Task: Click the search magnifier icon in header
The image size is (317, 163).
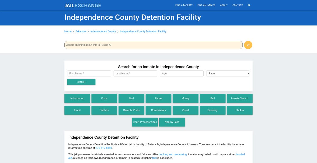Action: [x=249, y=5]
